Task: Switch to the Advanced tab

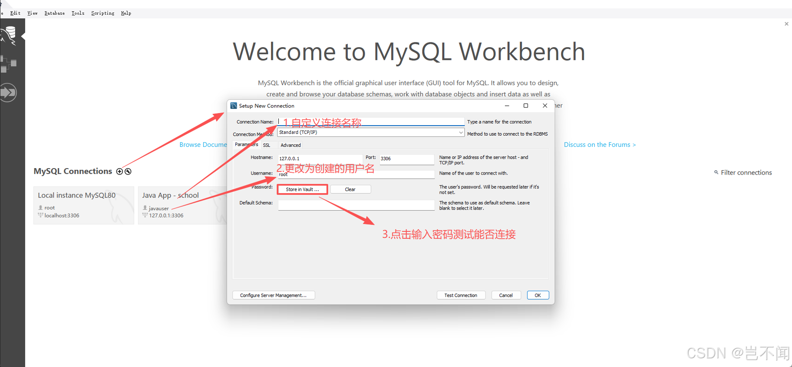Action: pos(290,145)
